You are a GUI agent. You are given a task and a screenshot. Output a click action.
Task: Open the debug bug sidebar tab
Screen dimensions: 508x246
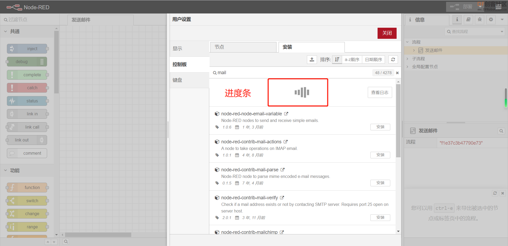[480, 20]
